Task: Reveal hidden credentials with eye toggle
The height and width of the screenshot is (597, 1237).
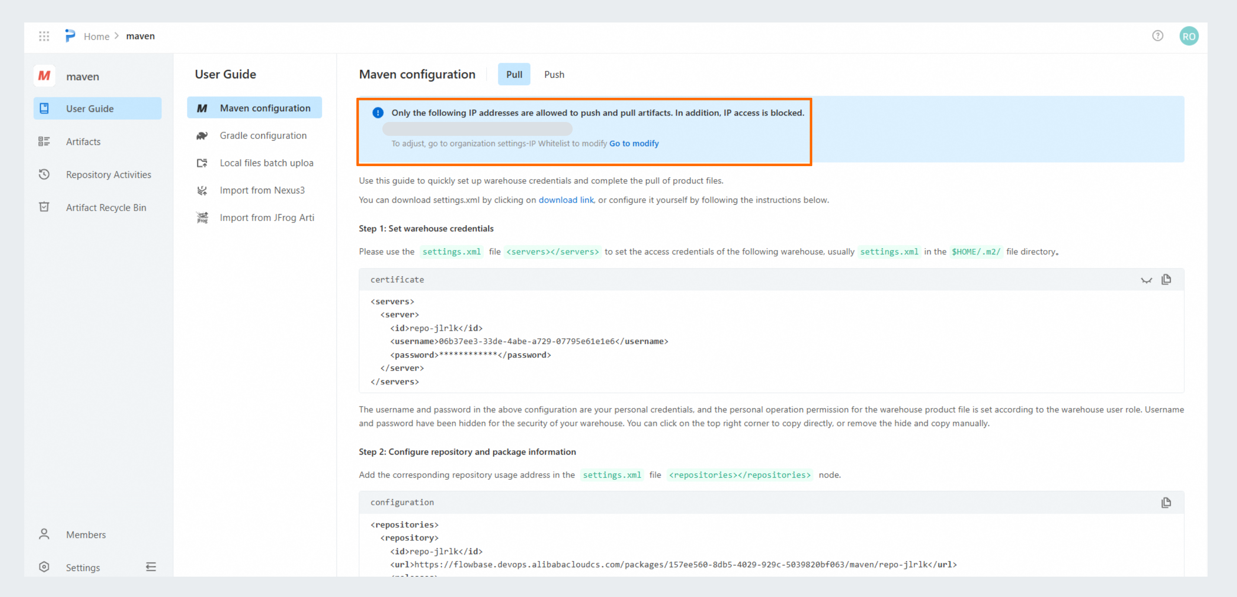Action: click(x=1146, y=280)
